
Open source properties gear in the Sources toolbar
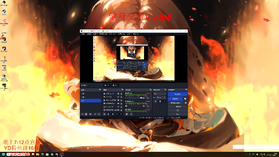[x=113, y=114]
